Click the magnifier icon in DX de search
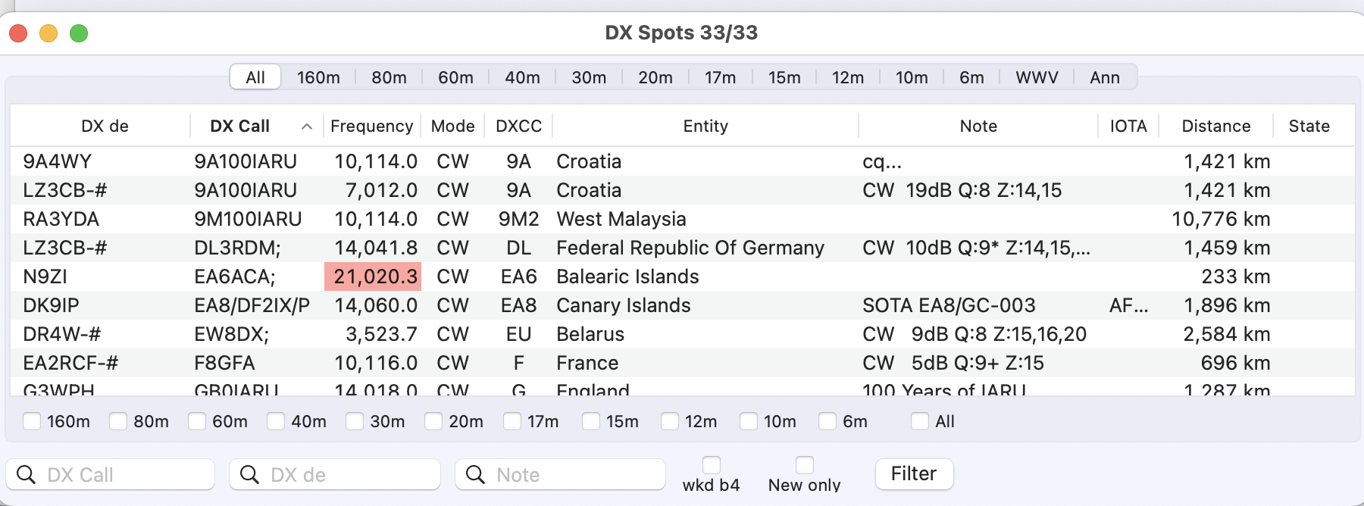Image resolution: width=1364 pixels, height=506 pixels. pos(249,475)
